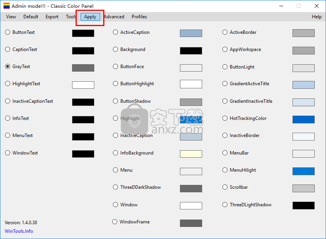Open the Help menu
This screenshot has height=239, width=326.
coord(317,17)
